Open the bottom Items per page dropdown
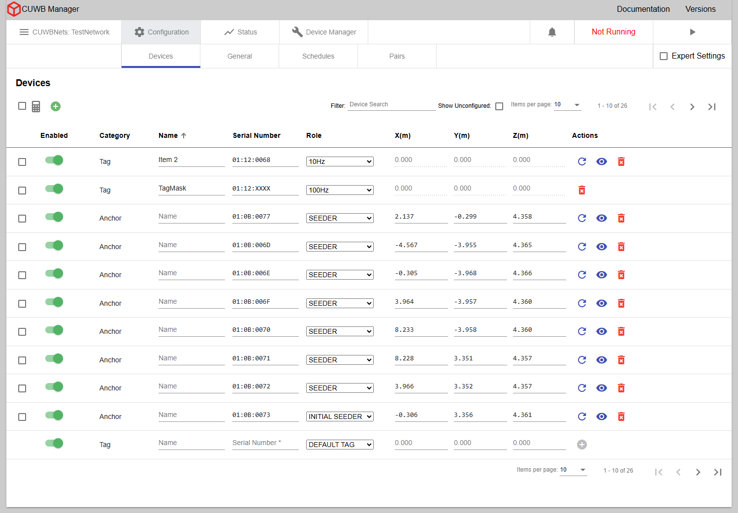Image resolution: width=738 pixels, height=513 pixels. 574,470
